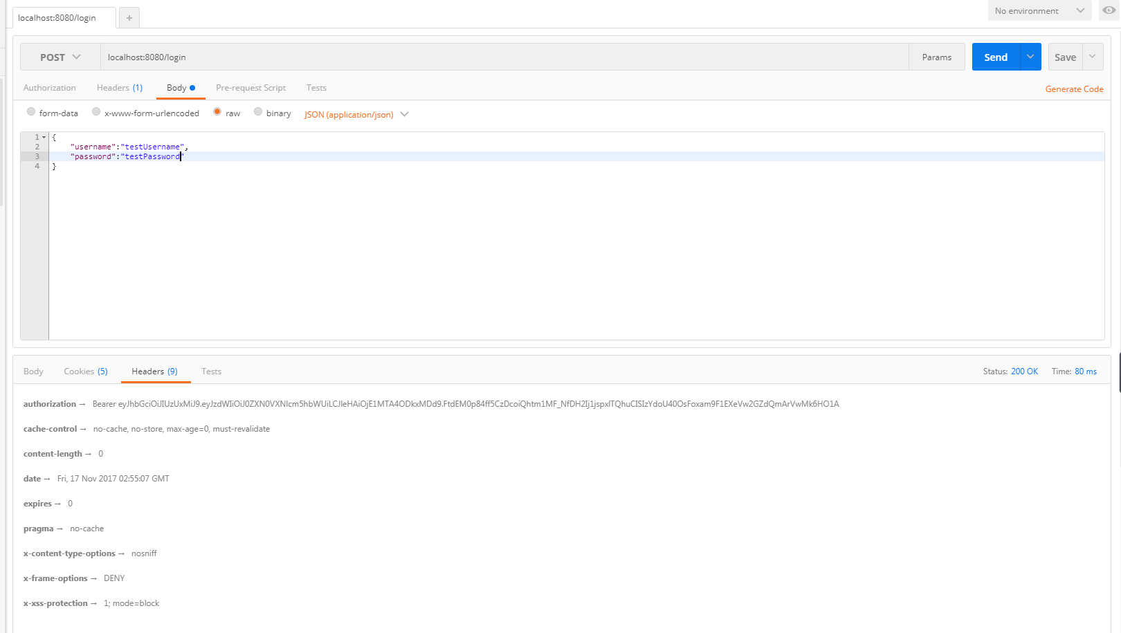The width and height of the screenshot is (1121, 633).
Task: Open a new request tab with plus icon
Action: coord(129,18)
